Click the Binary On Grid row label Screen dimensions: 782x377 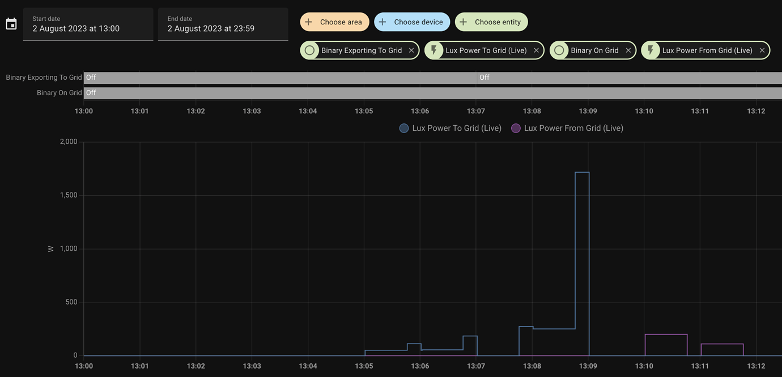tap(59, 93)
